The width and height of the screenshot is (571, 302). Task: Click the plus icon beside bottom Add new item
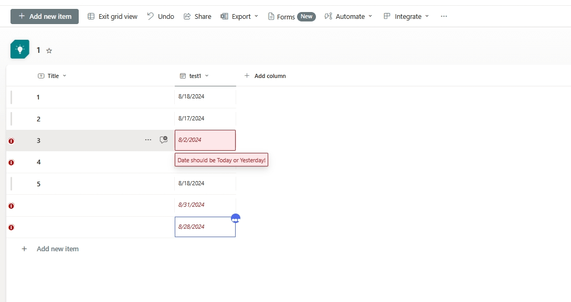(x=24, y=249)
